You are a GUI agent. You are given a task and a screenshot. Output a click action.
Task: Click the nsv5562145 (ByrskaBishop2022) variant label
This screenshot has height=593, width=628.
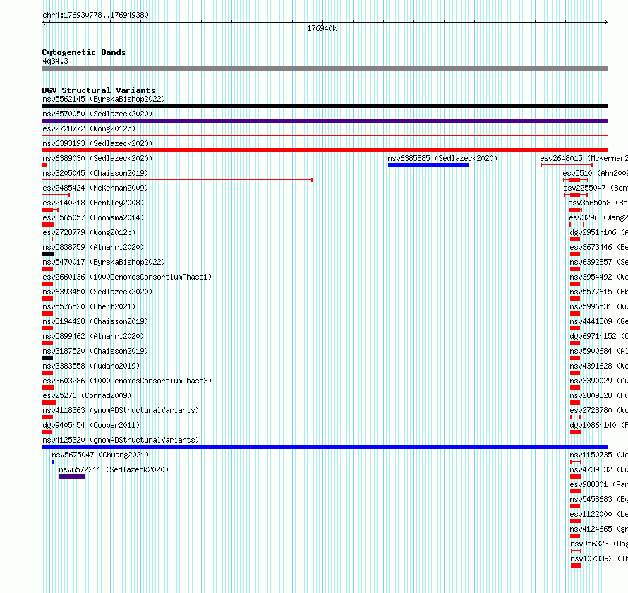tap(104, 99)
